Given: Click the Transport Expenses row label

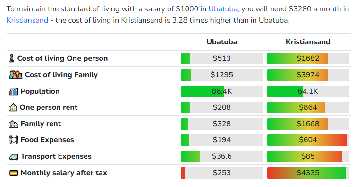Looking at the screenshot, I should [56, 156].
